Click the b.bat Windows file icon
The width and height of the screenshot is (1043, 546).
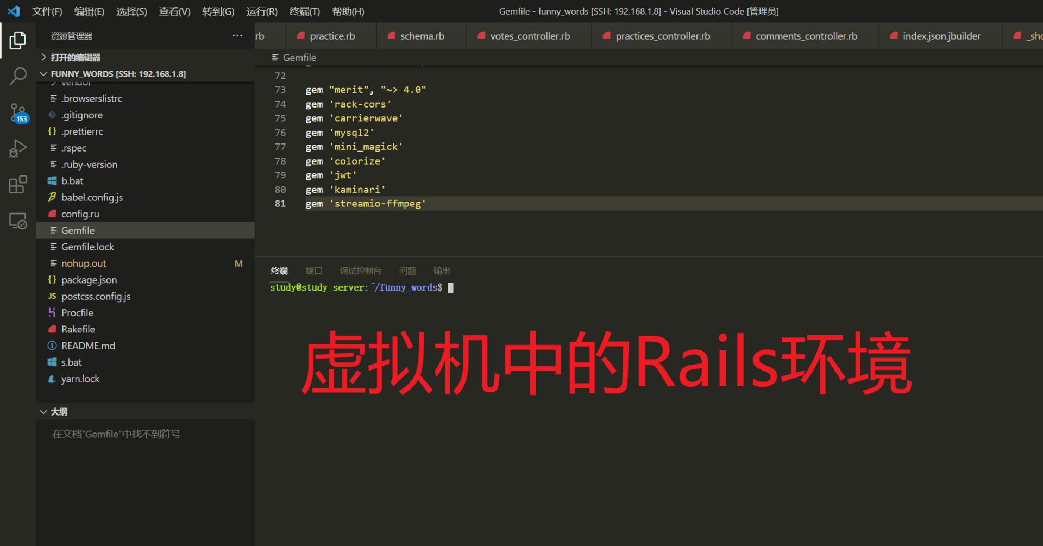[x=52, y=181]
